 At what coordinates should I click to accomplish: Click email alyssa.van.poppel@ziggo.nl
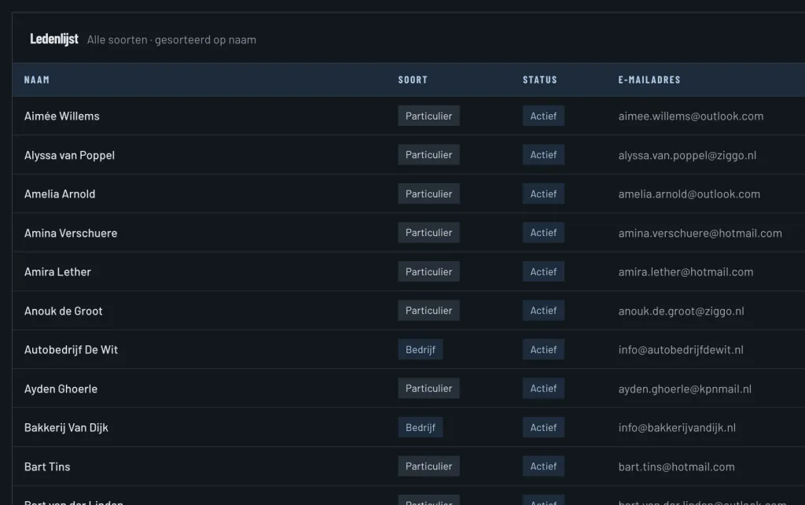[x=687, y=155]
